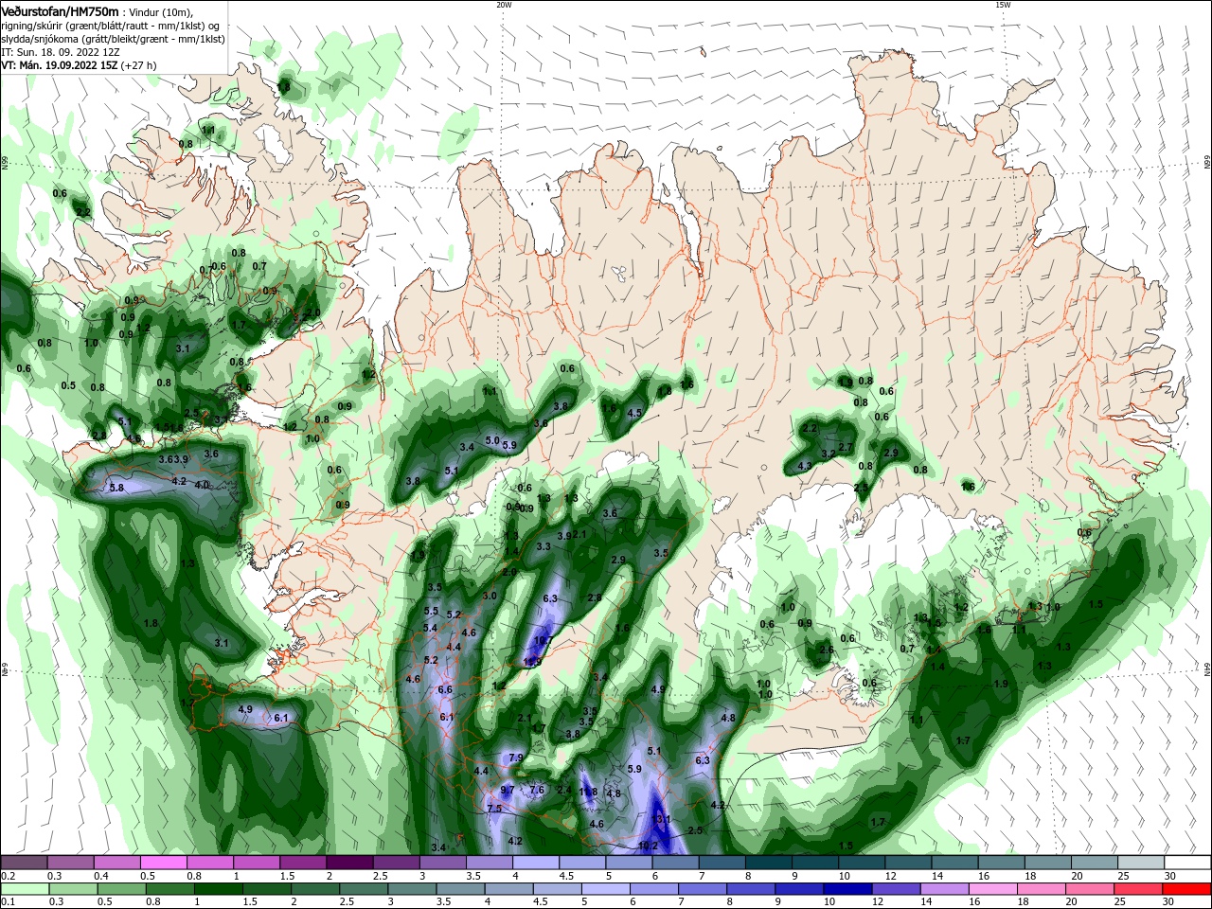Click pale grey snow swatch between 20 and 25
This screenshot has height=909, width=1212.
(x=1096, y=863)
